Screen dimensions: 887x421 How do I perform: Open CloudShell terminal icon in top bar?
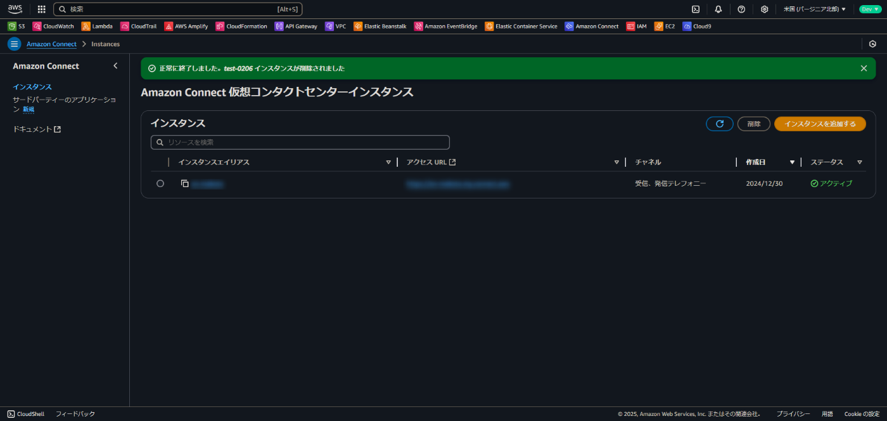coord(696,9)
